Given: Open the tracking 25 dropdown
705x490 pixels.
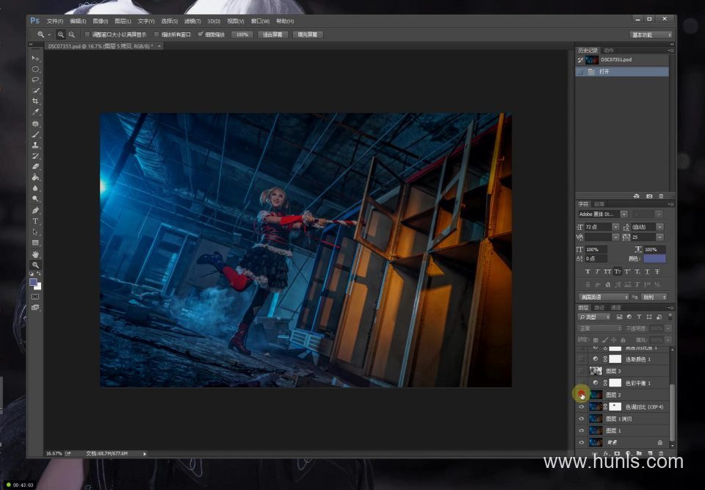Looking at the screenshot, I should 659,237.
